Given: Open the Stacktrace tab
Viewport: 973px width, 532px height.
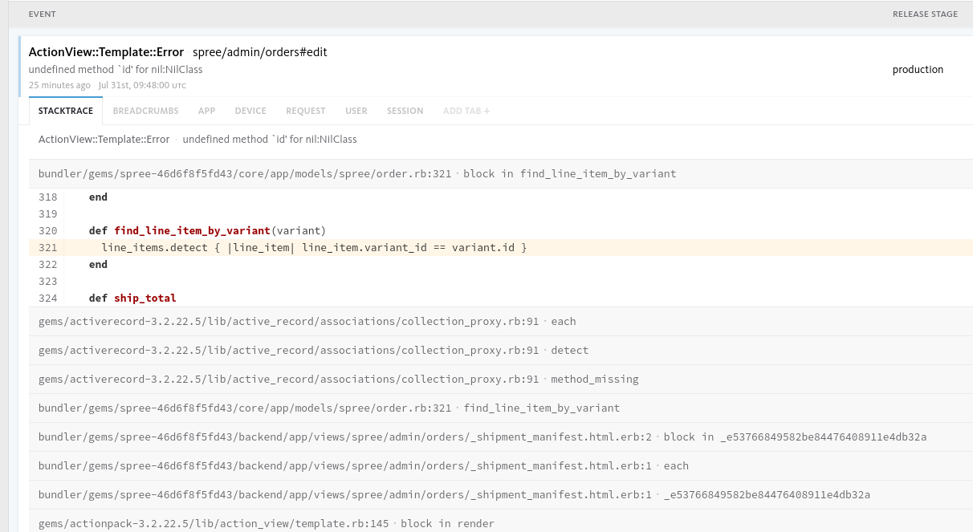Looking at the screenshot, I should click(66, 111).
